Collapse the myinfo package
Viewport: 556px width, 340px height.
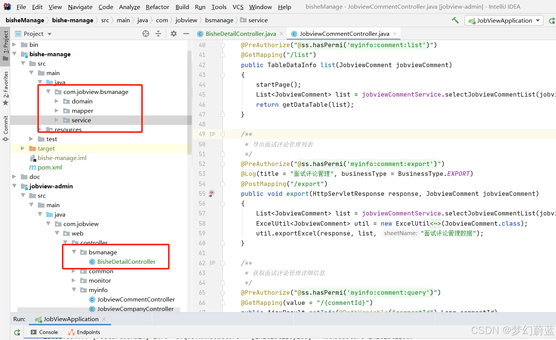[74, 290]
